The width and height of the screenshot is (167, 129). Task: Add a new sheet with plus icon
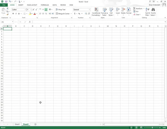tap(35, 124)
